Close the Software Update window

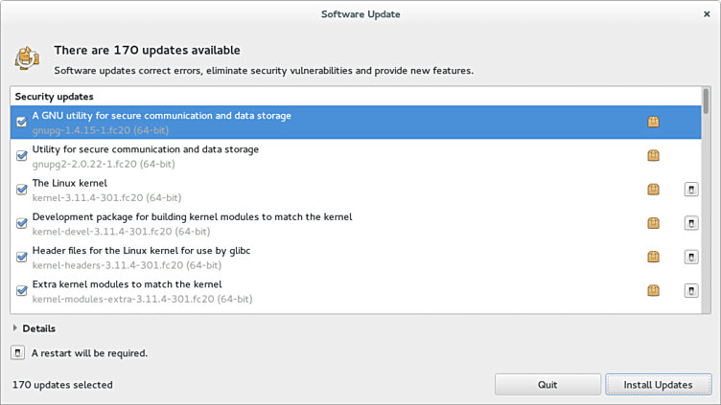(x=706, y=13)
